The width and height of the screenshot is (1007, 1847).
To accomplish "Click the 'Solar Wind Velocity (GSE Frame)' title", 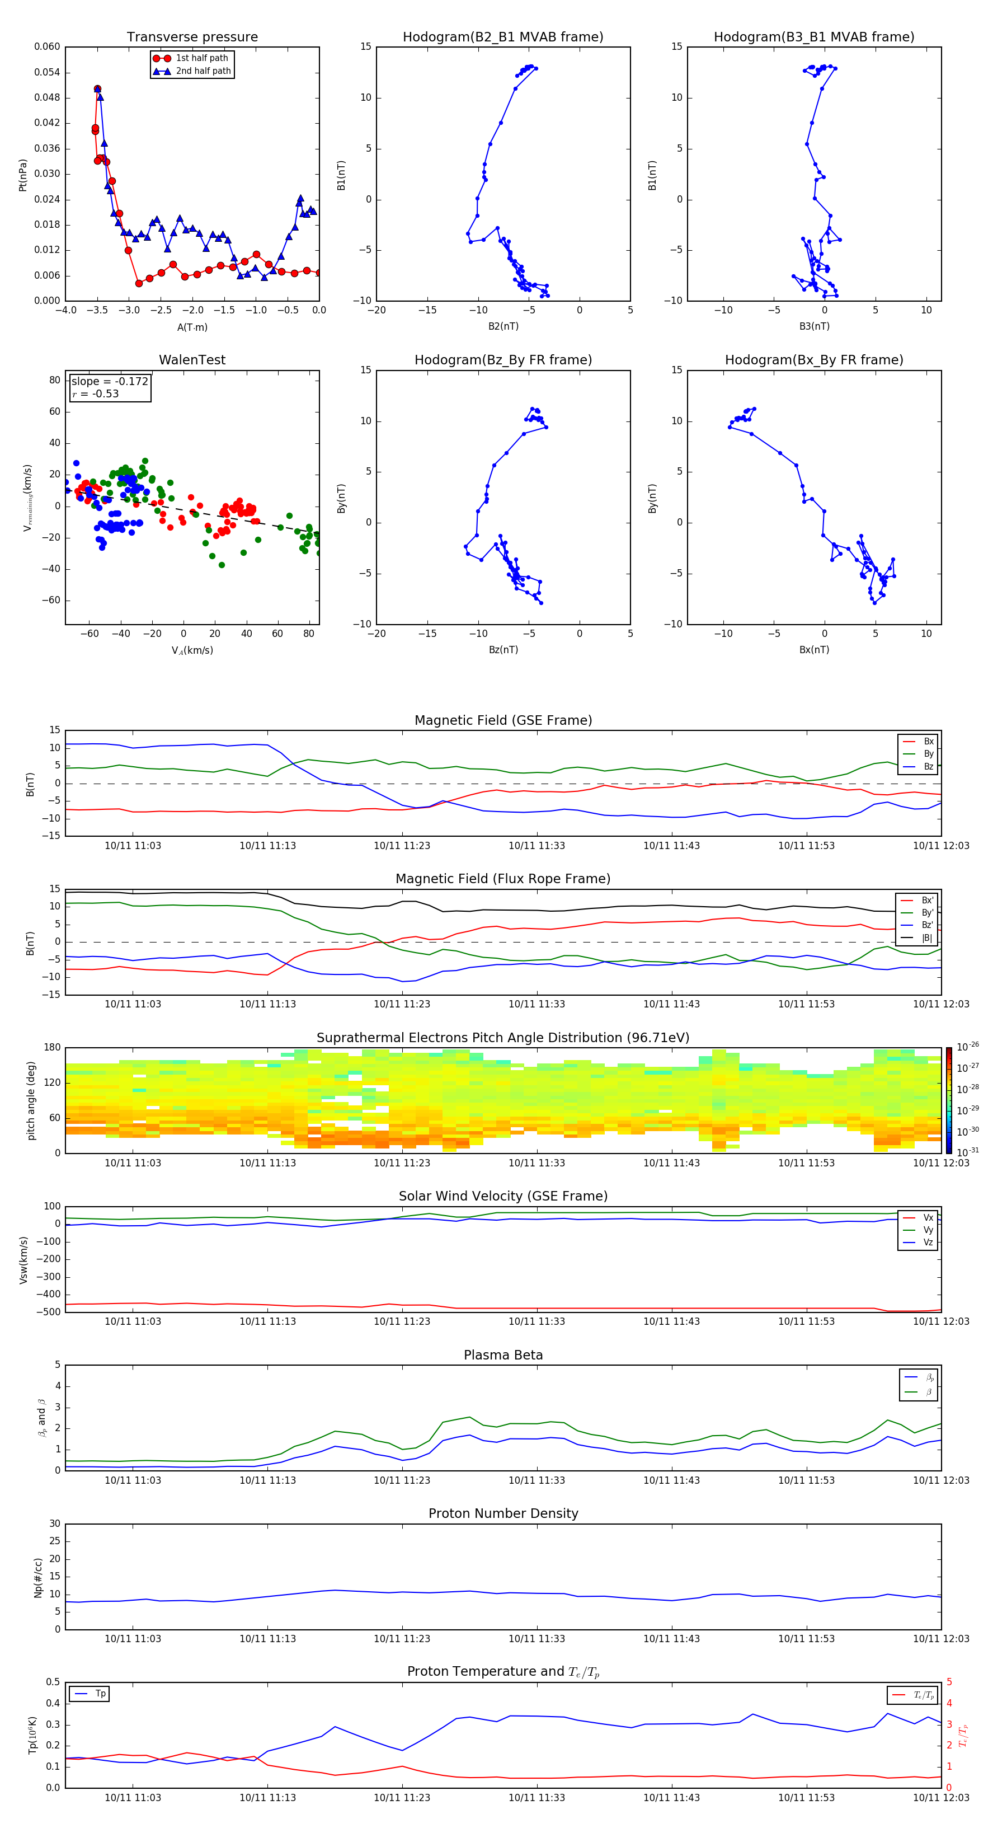I will tap(503, 1196).
